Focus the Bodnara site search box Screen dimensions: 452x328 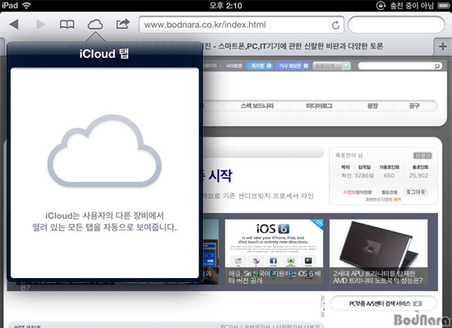400,66
